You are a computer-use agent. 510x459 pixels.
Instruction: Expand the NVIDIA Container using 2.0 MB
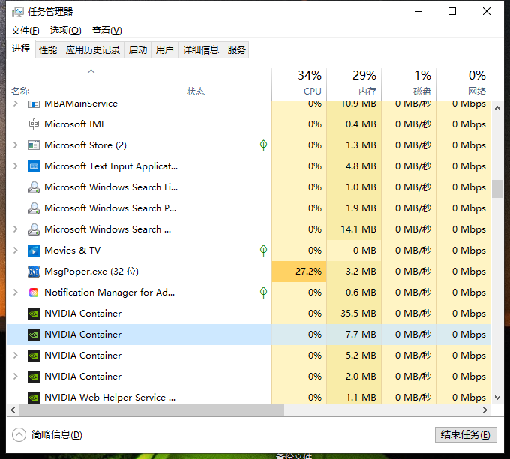pos(15,376)
